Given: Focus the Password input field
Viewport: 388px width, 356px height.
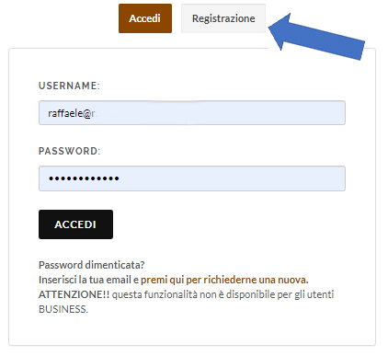Looking at the screenshot, I should coord(192,178).
